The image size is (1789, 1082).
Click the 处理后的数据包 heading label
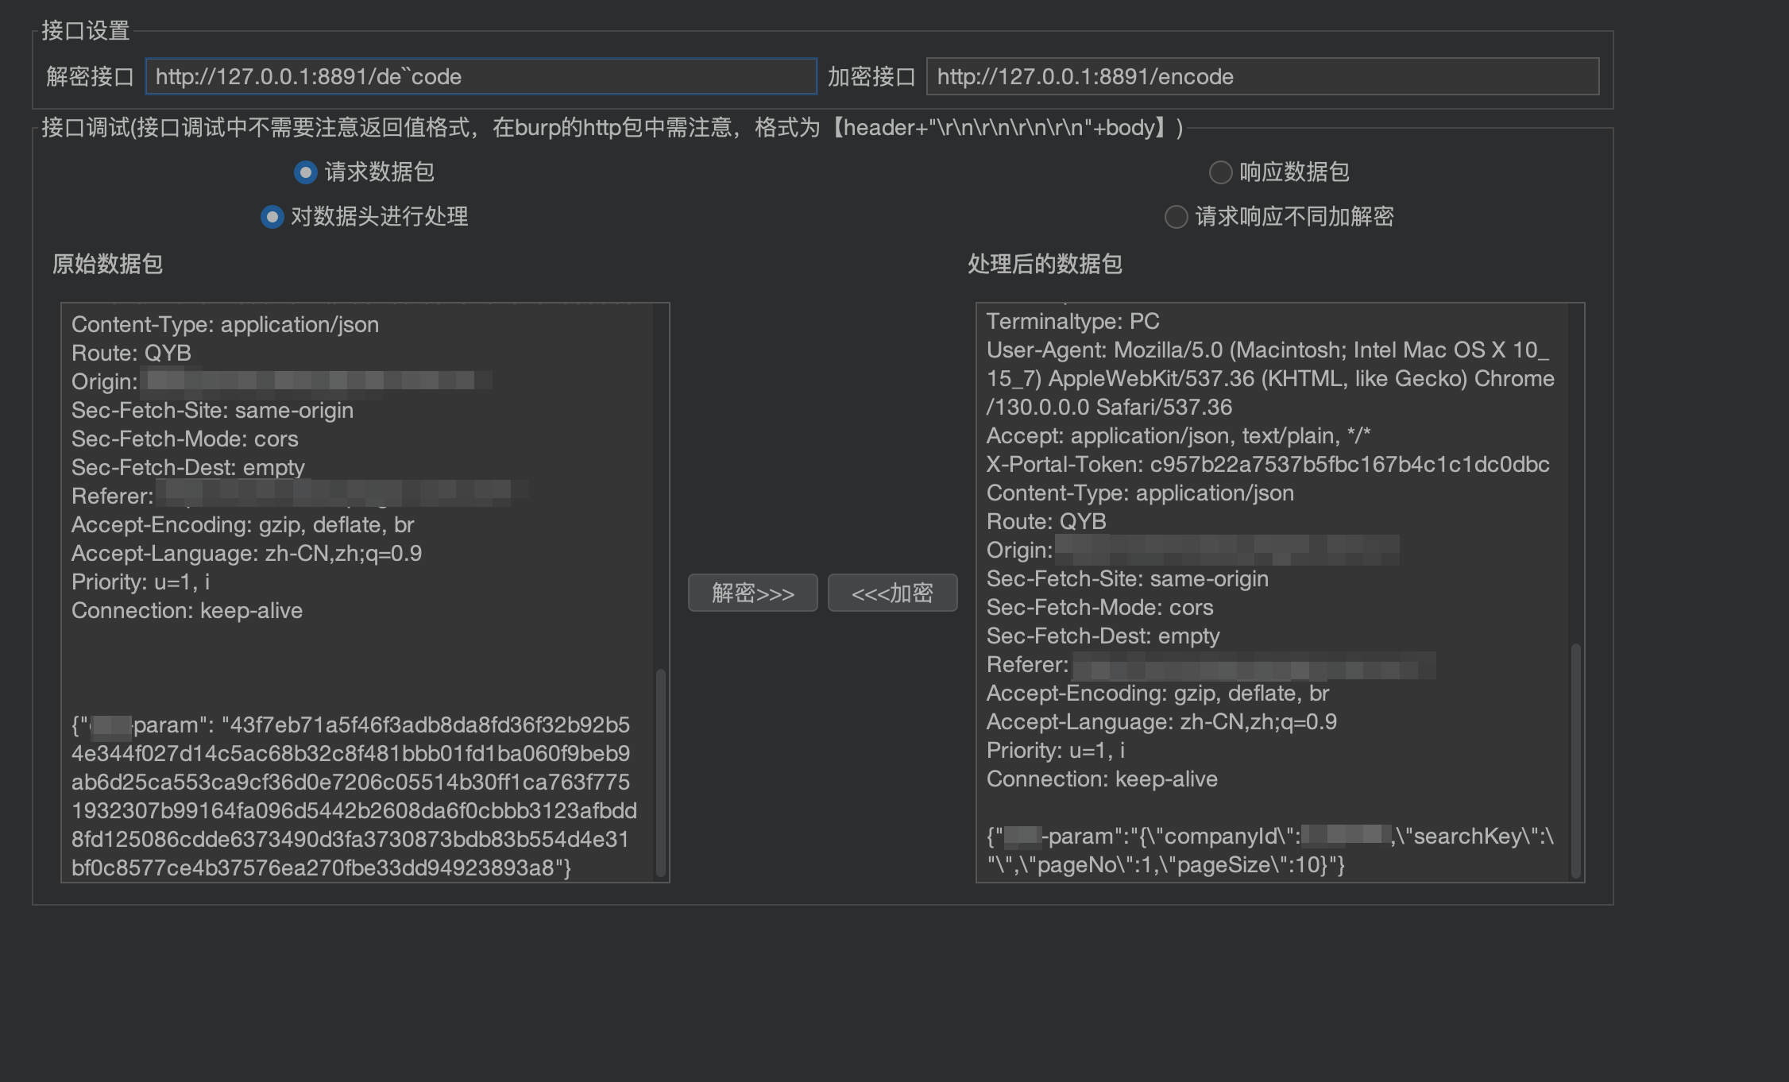pos(1045,264)
